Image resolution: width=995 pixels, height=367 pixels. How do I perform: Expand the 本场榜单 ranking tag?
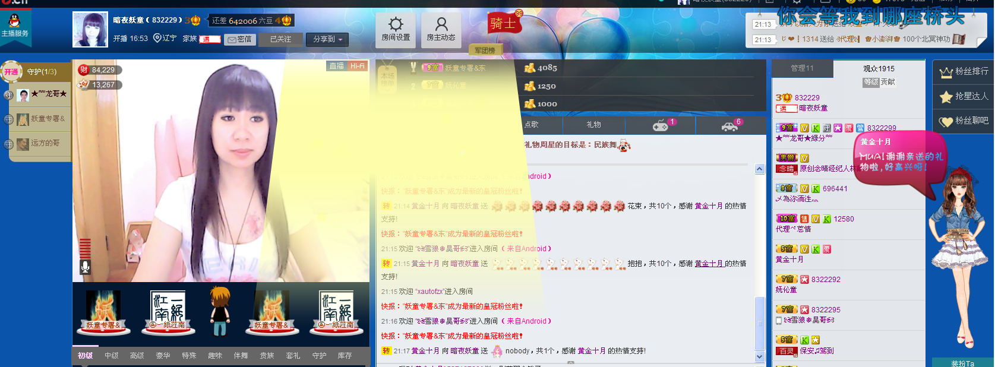click(x=387, y=80)
